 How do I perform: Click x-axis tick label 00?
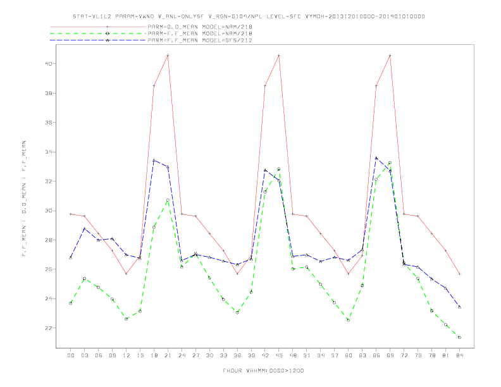point(71,355)
